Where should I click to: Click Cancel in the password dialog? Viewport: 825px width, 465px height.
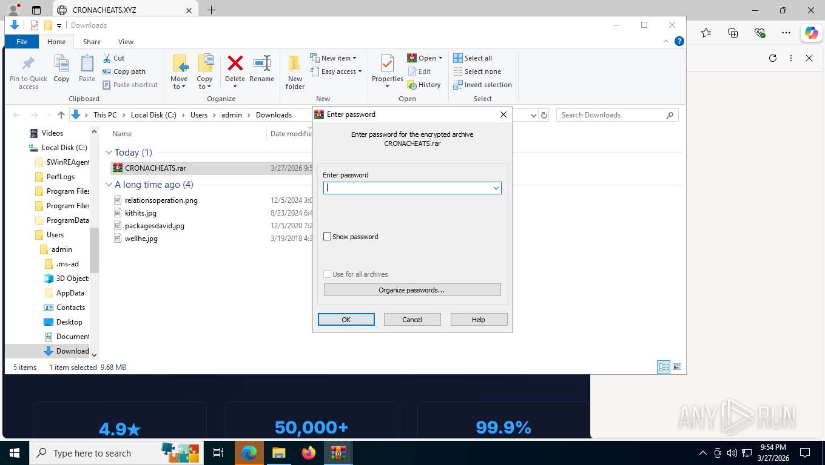(412, 320)
